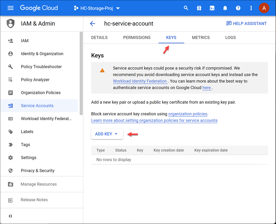276x224 pixels.
Task: Click the Service Accounts key icon
Action: (x=10, y=106)
